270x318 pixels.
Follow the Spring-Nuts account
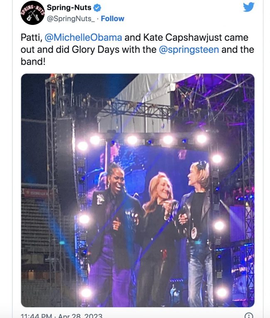(x=112, y=19)
